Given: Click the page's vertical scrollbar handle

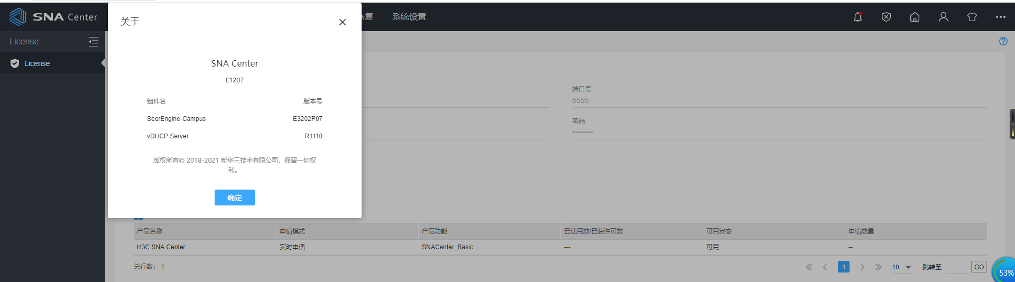Looking at the screenshot, I should 1012,124.
